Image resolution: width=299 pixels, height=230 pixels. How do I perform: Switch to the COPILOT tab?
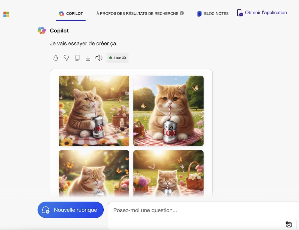[x=71, y=13]
